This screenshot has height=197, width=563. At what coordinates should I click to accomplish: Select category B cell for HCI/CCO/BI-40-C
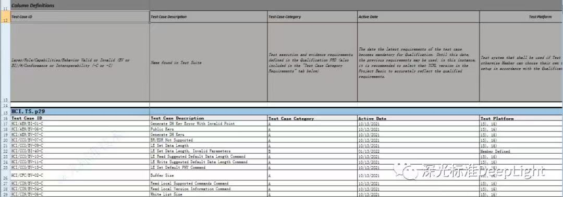312,152
